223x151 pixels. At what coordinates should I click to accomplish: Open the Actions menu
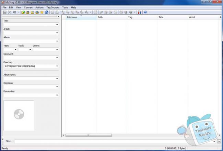coord(39,8)
